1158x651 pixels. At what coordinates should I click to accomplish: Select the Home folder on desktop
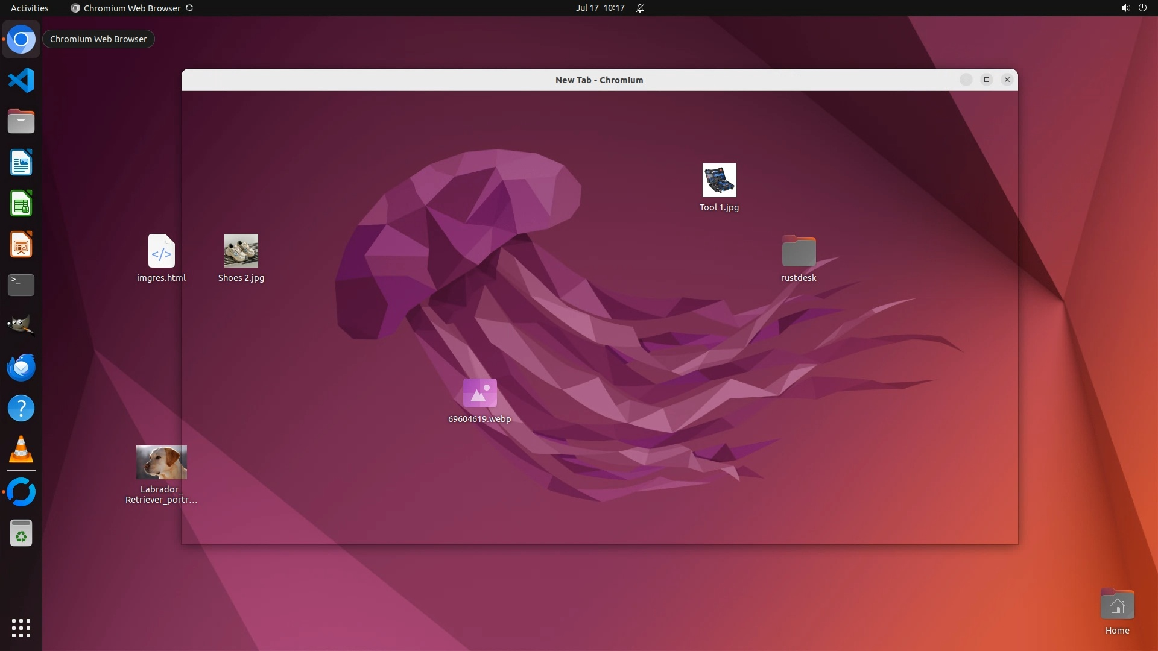[x=1117, y=605]
